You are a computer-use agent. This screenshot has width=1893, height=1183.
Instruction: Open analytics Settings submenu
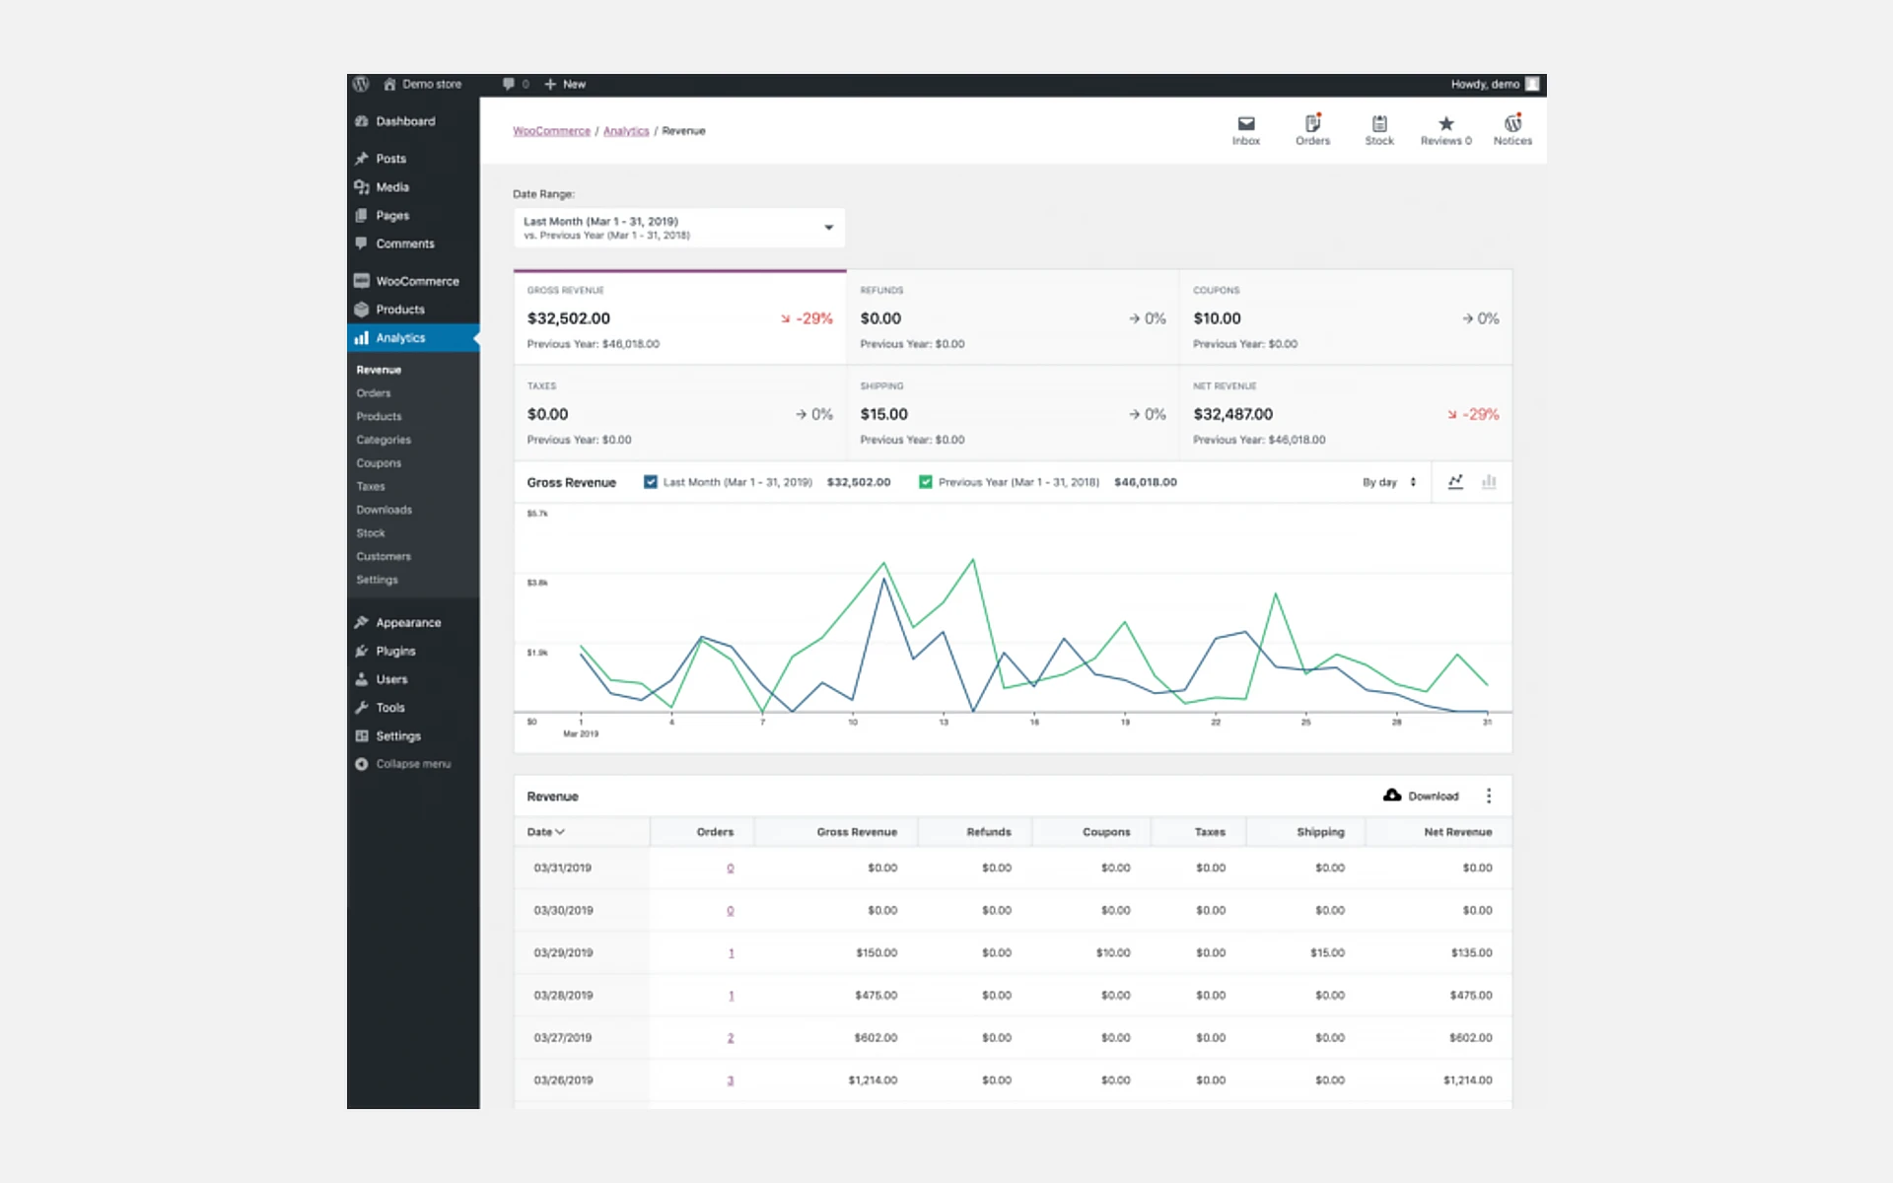tap(377, 580)
